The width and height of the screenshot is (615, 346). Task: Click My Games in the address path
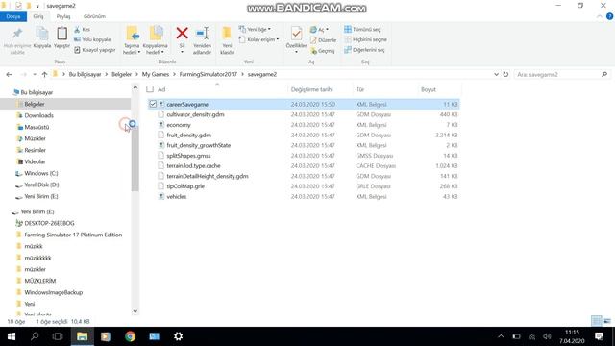pos(156,74)
